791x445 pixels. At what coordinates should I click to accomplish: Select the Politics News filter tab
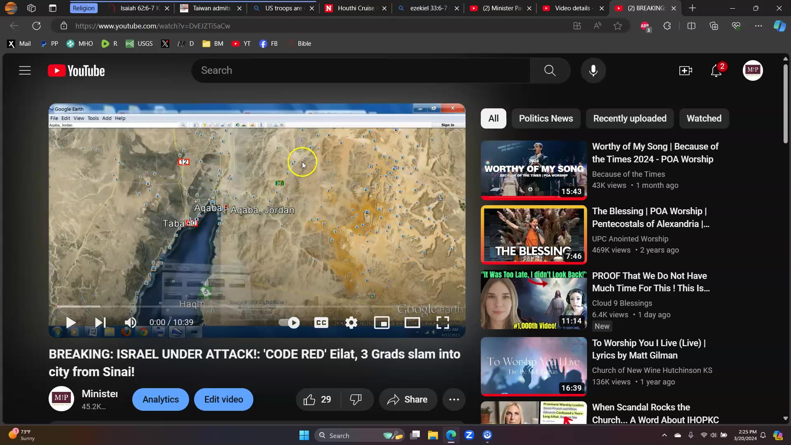546,118
